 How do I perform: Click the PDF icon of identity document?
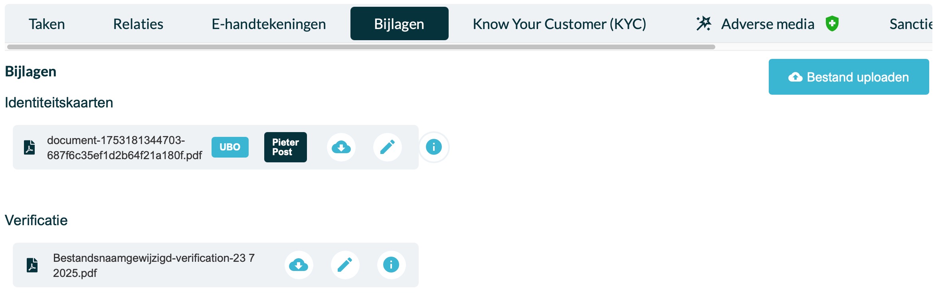pyautogui.click(x=30, y=147)
